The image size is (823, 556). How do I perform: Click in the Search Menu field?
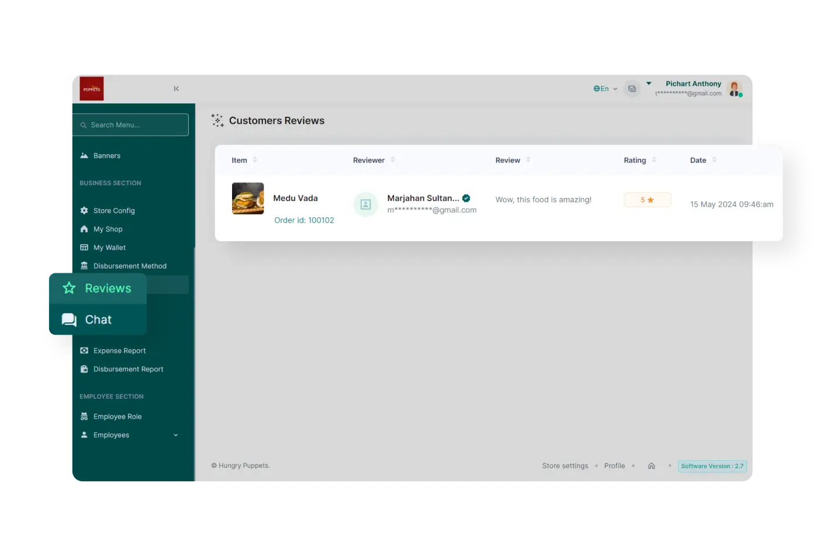pyautogui.click(x=131, y=125)
